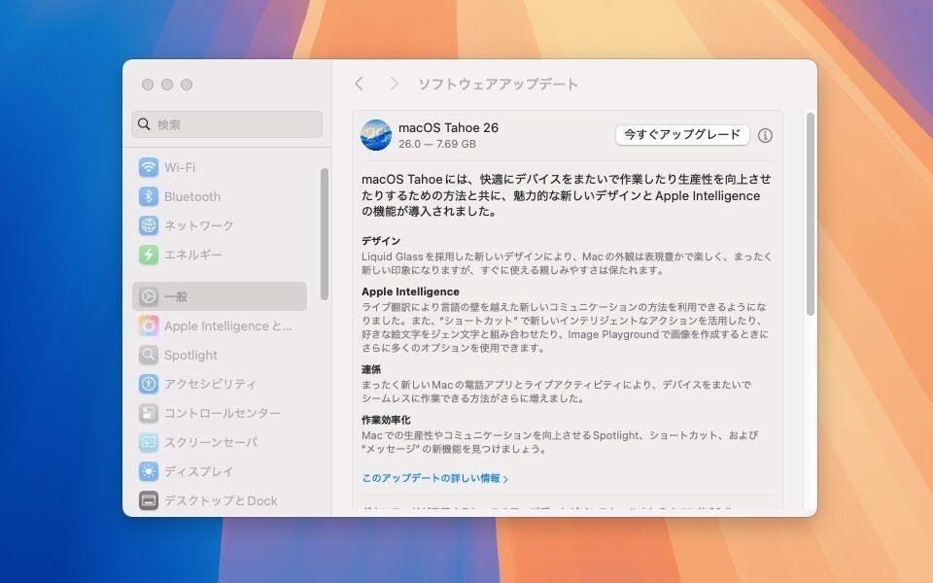933x583 pixels.
Task: Open update info with the ⓘ icon
Action: (x=765, y=136)
